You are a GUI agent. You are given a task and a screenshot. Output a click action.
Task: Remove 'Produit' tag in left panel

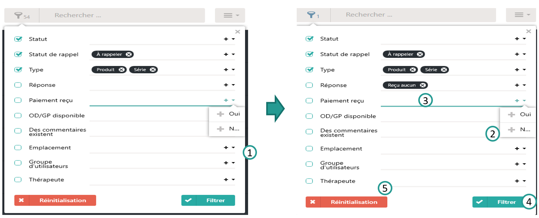pyautogui.click(x=122, y=69)
